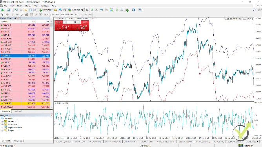Click the New Order button

click(x=45, y=10)
